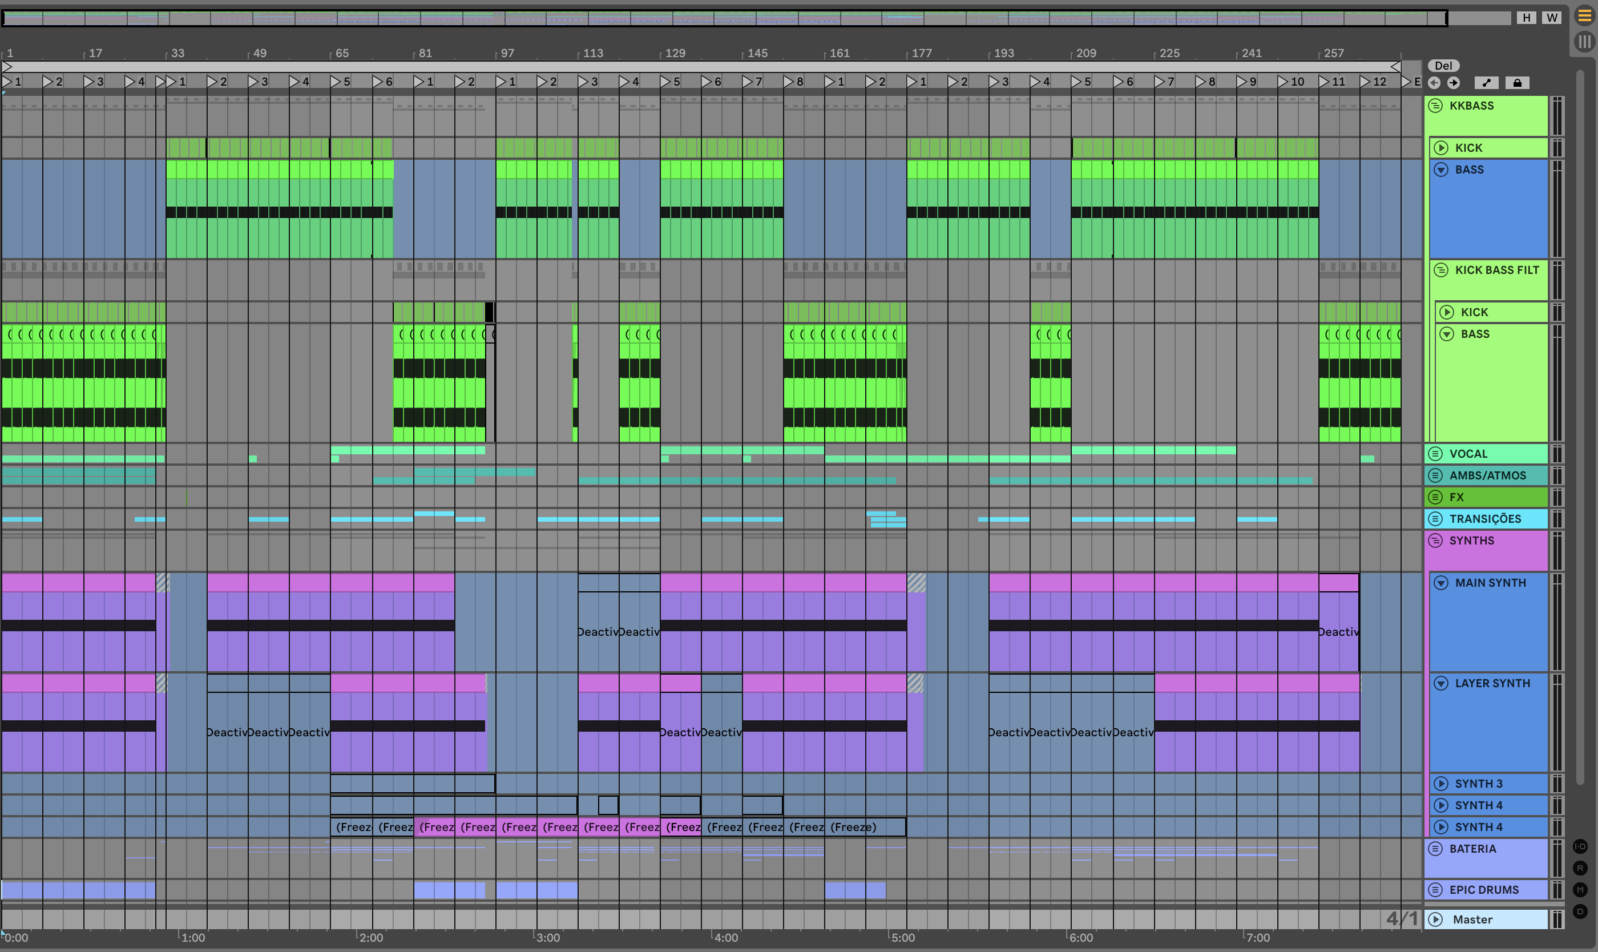Toggle the R returns section visibility
This screenshot has height=952, width=1598.
1580,869
